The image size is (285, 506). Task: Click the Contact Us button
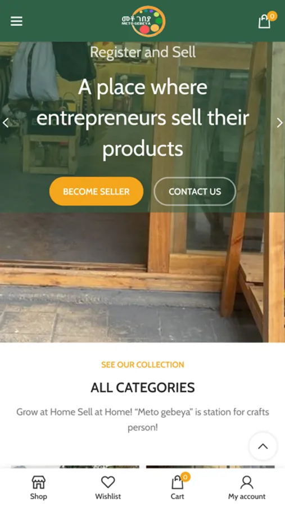(x=195, y=191)
